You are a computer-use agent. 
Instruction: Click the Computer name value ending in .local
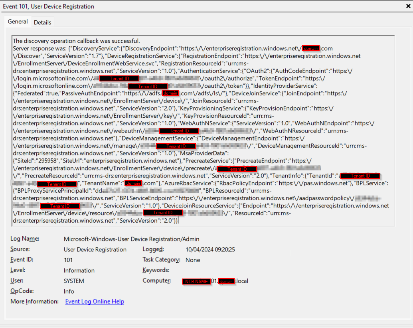click(215, 281)
